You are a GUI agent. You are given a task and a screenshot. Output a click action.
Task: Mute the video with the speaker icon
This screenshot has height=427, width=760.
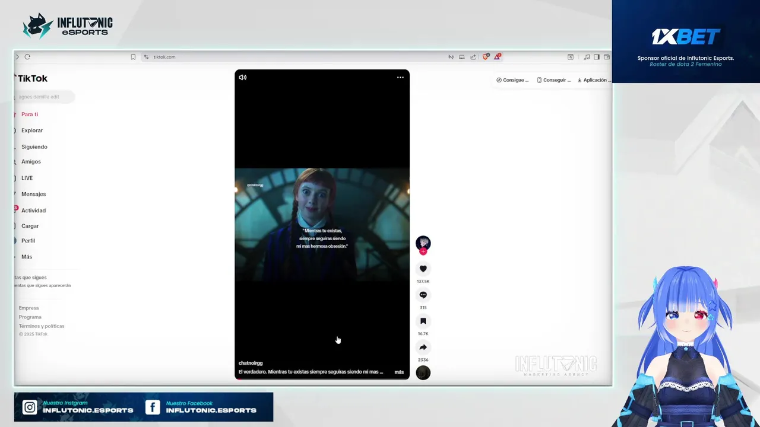point(242,77)
